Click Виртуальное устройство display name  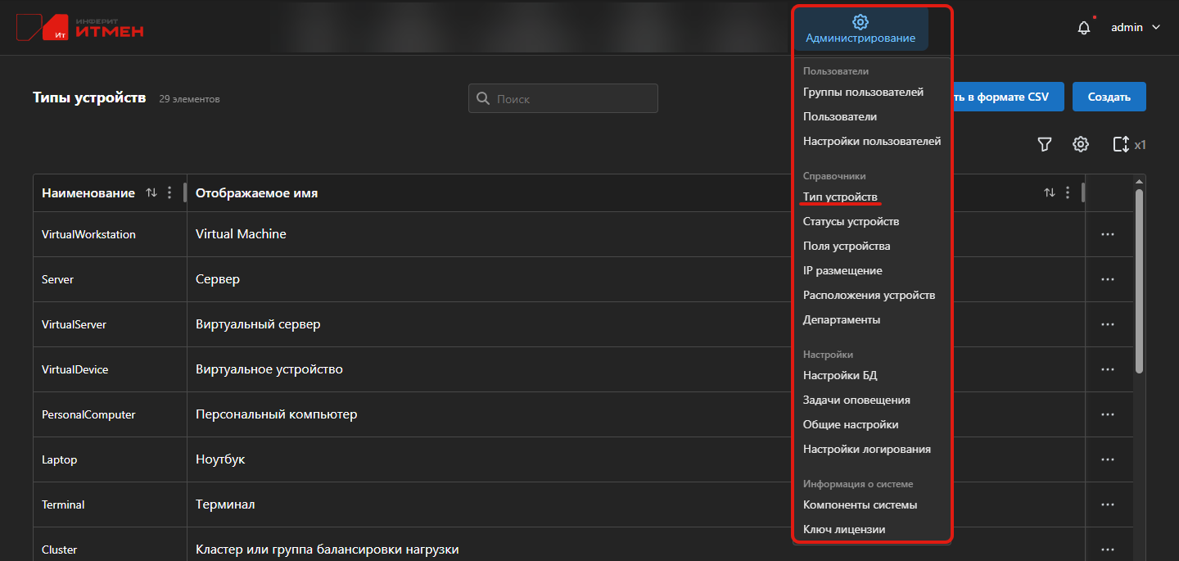point(269,369)
